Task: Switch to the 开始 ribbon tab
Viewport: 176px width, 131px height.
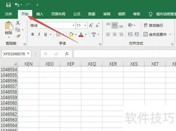Action: click(x=25, y=14)
